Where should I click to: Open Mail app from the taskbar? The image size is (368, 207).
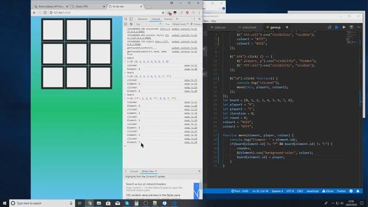coord(117,203)
